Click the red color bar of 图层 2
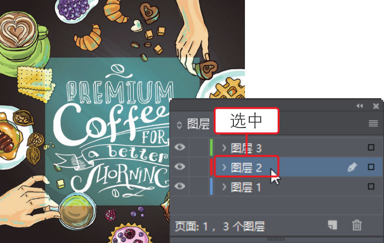384x243 pixels. (x=211, y=167)
